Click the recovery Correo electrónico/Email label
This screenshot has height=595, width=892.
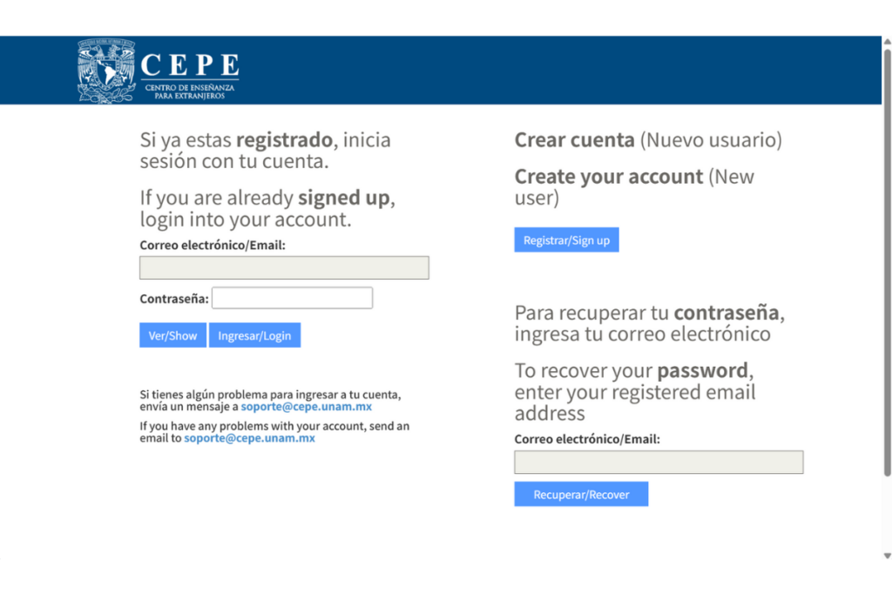coord(587,439)
